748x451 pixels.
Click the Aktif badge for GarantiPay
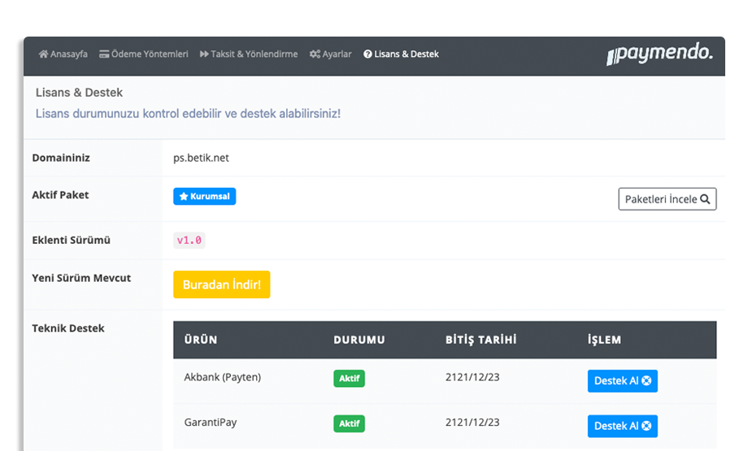[x=349, y=424]
